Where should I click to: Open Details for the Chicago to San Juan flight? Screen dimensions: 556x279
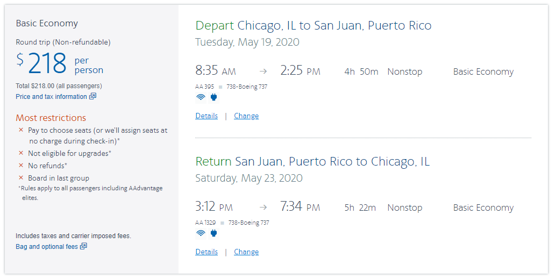[x=206, y=116]
